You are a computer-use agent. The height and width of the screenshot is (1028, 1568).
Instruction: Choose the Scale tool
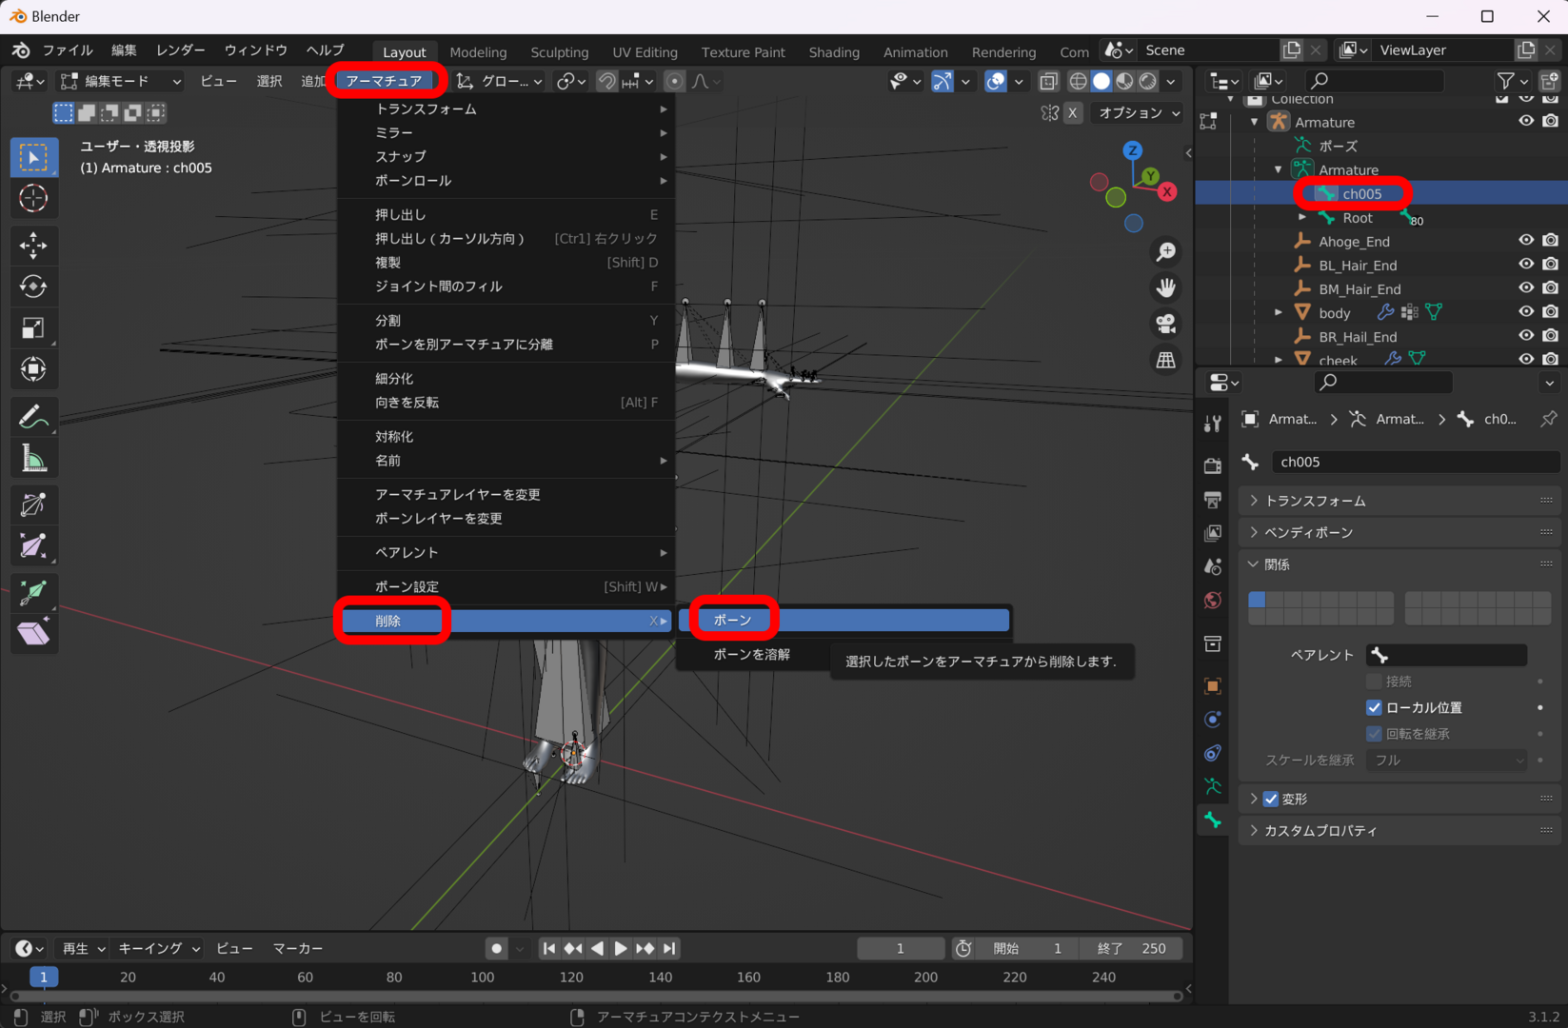tap(33, 328)
